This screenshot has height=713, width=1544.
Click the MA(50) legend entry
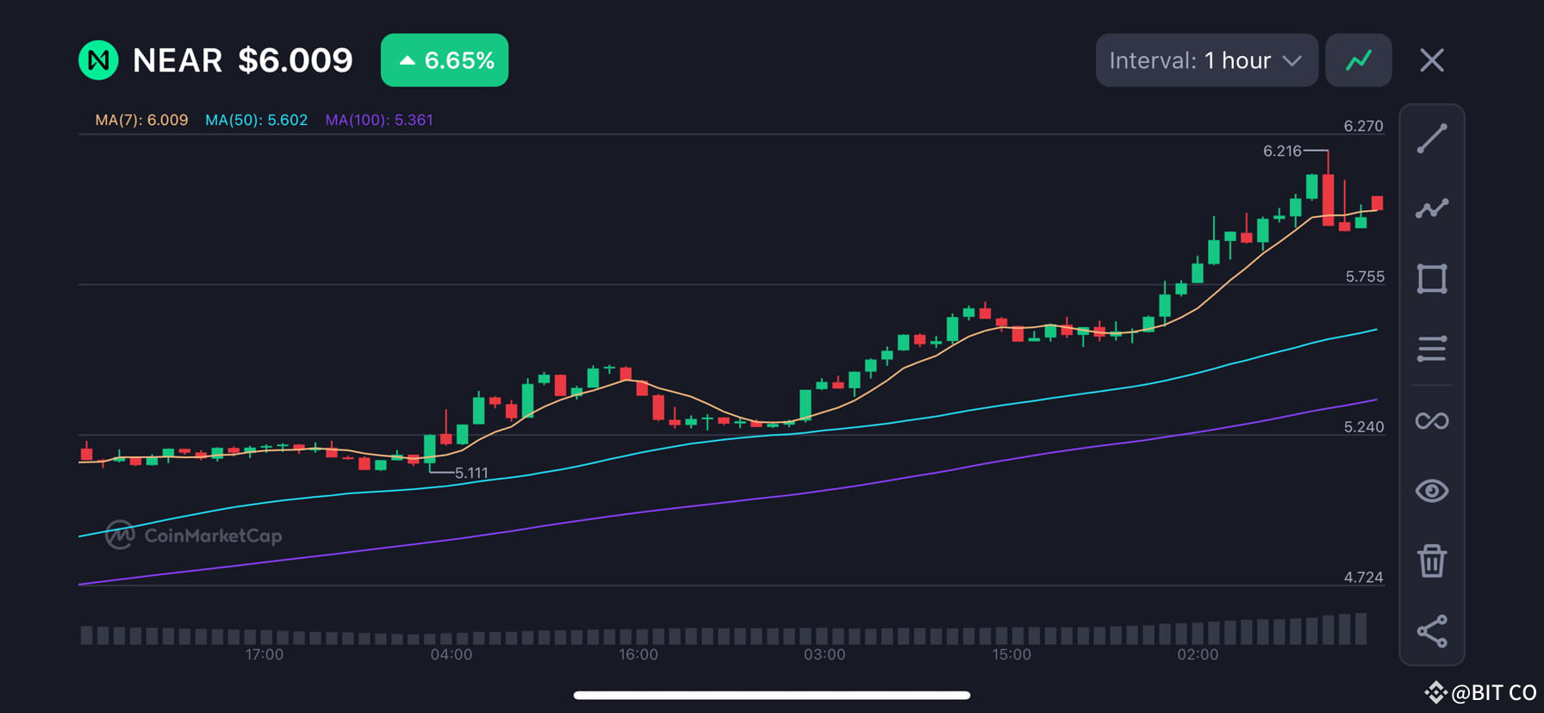(256, 120)
